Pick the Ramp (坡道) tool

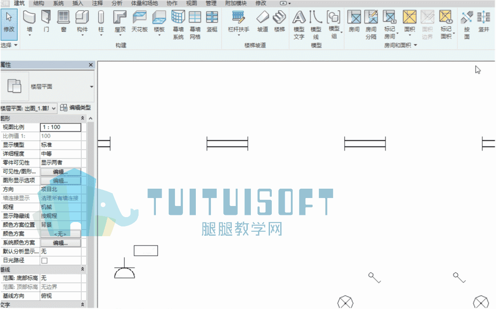point(262,21)
